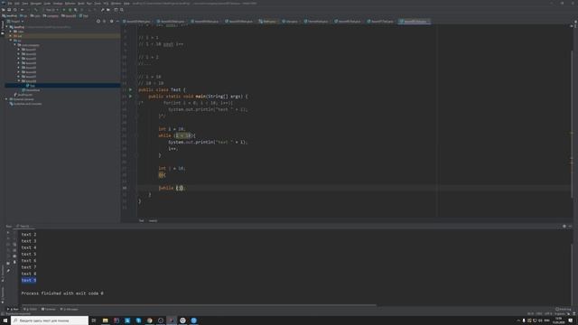Expand the .idea folder
This screenshot has width=578, height=325.
[11, 32]
